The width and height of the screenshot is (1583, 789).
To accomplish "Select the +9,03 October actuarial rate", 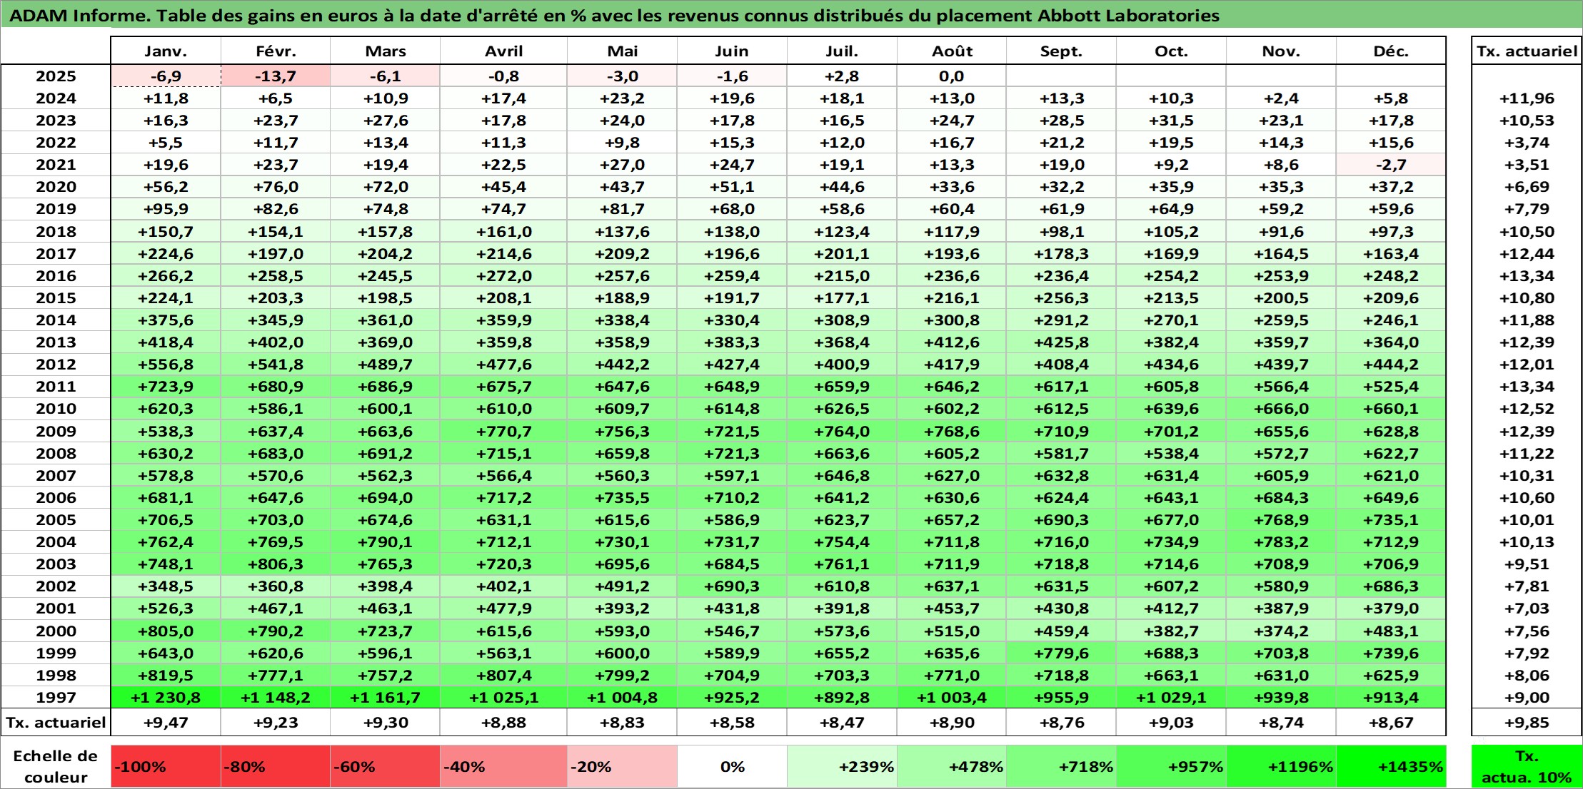I will click(1171, 722).
